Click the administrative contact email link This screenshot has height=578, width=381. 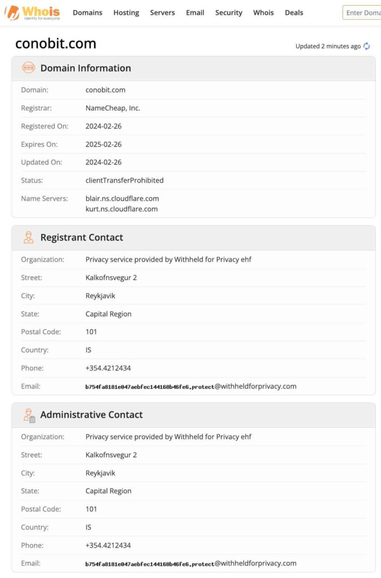(x=191, y=563)
